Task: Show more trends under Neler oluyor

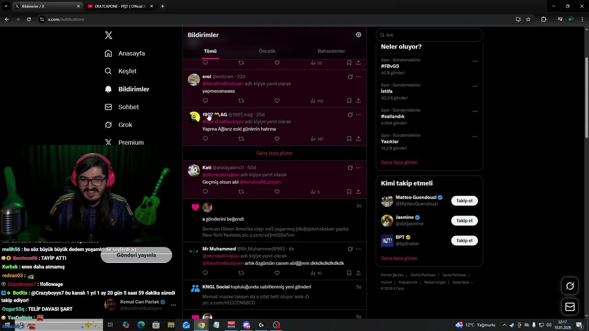Action: tap(399, 163)
